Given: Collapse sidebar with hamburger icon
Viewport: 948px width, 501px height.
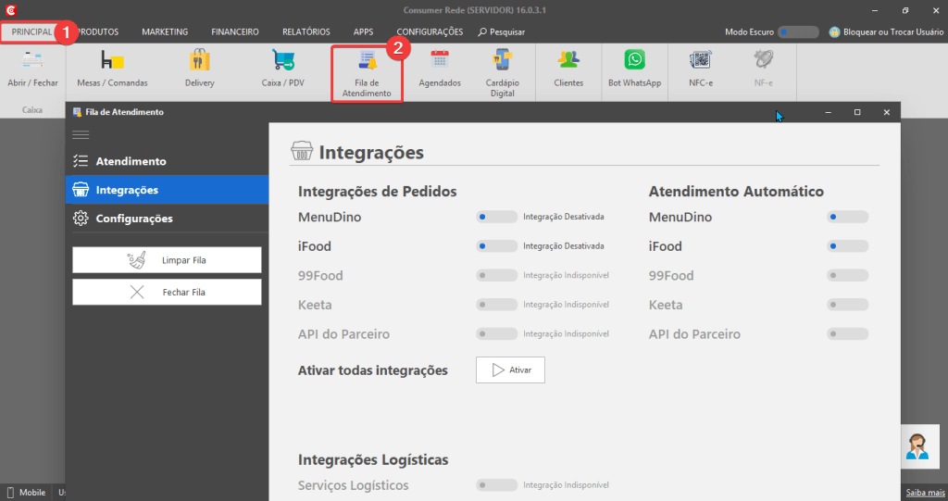Looking at the screenshot, I should [81, 135].
